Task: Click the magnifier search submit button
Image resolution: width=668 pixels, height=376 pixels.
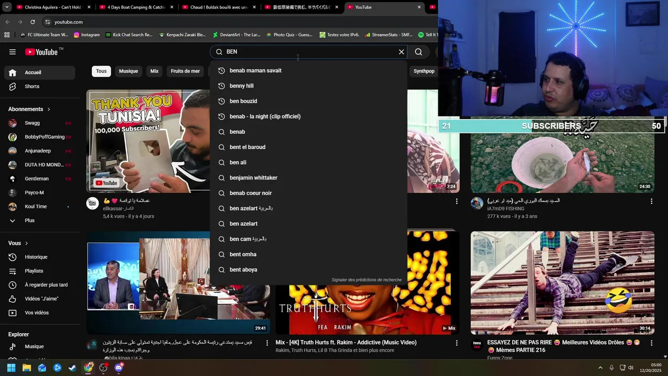Action: 419,52
